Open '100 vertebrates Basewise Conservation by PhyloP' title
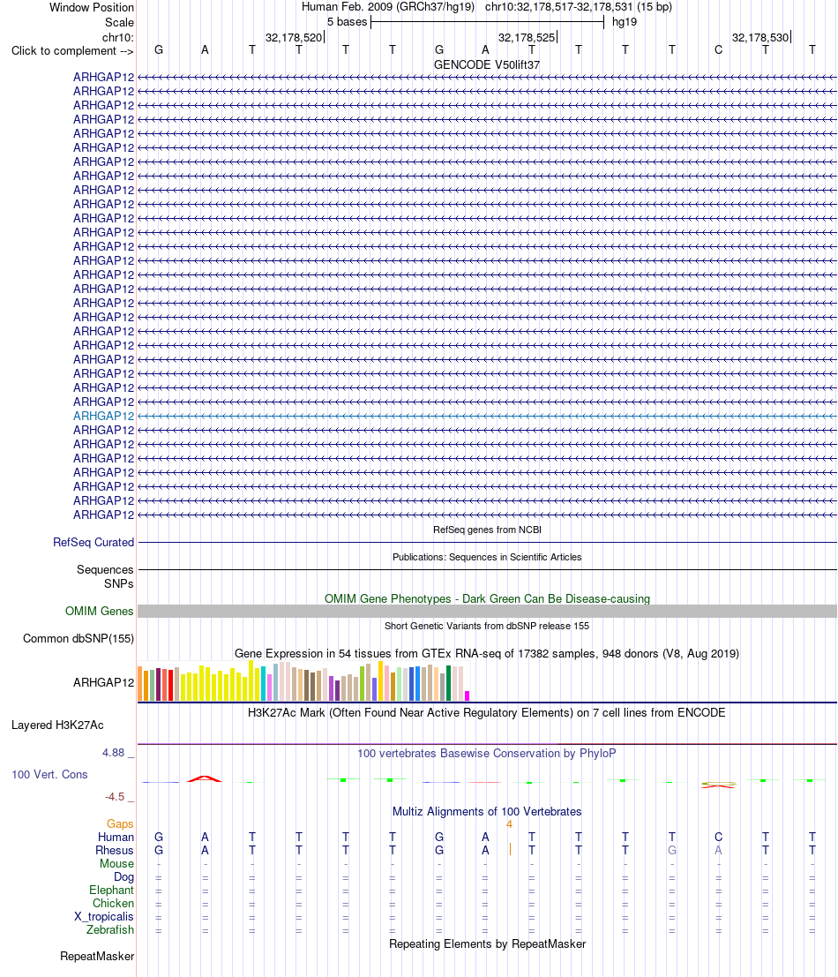This screenshot has height=977, width=838. tap(487, 754)
